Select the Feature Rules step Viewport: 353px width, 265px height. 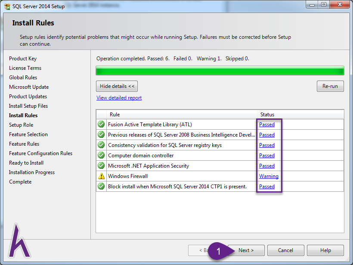click(x=24, y=144)
